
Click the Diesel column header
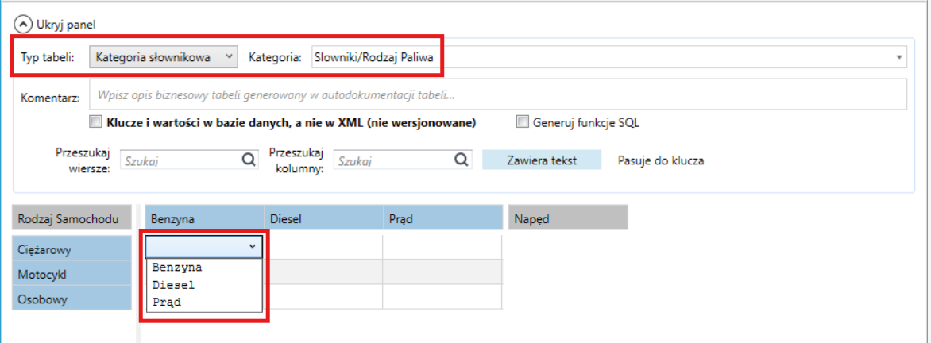click(323, 218)
